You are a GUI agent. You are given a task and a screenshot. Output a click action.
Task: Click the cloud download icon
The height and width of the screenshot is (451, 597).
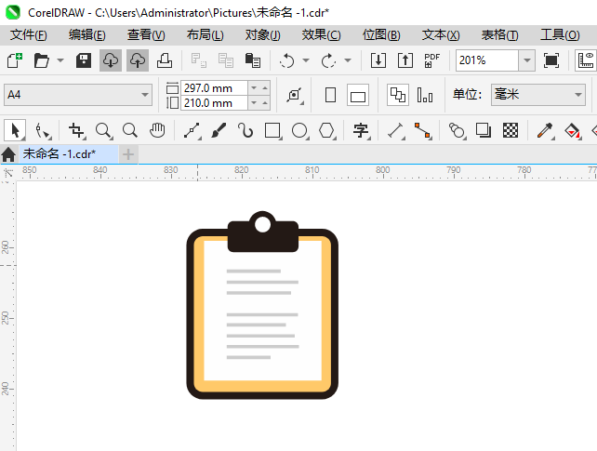click(111, 60)
